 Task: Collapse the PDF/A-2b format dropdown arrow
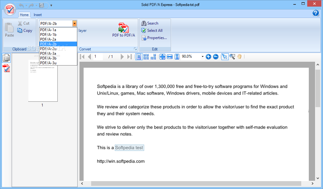click(74, 23)
